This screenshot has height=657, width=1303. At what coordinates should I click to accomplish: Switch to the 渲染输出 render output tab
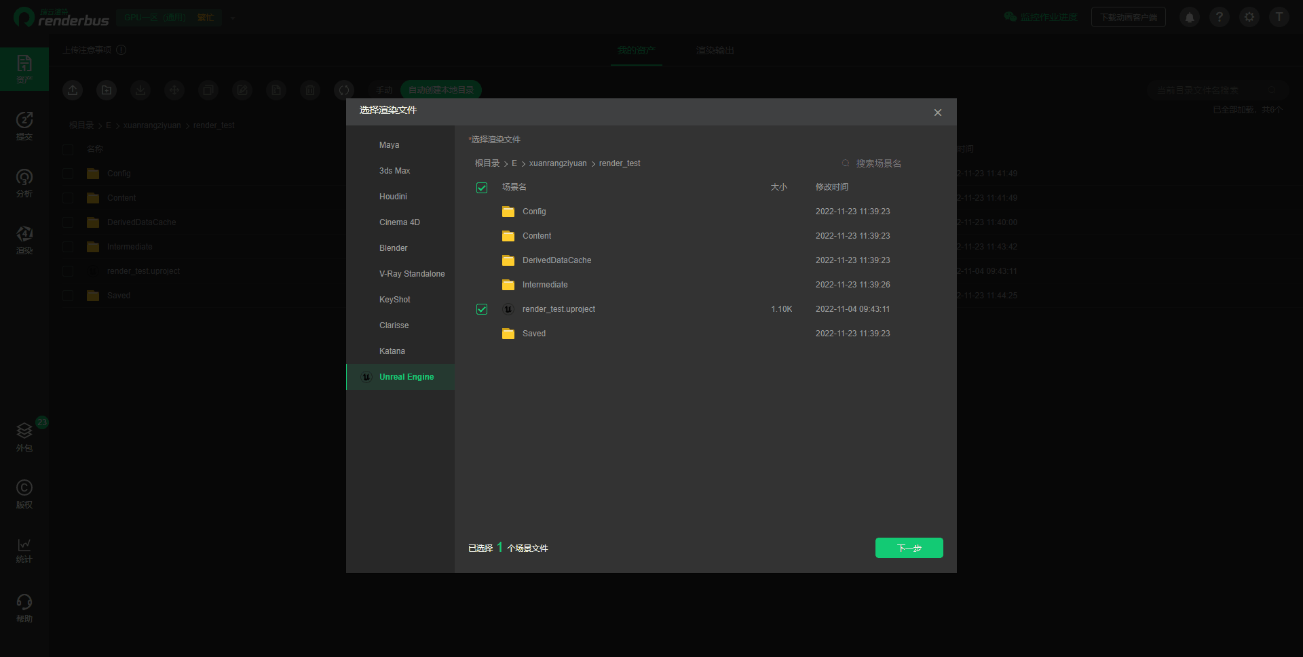[715, 50]
